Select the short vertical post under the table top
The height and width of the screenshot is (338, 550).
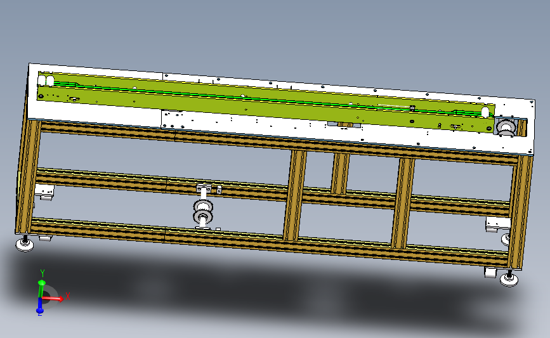click(340, 174)
